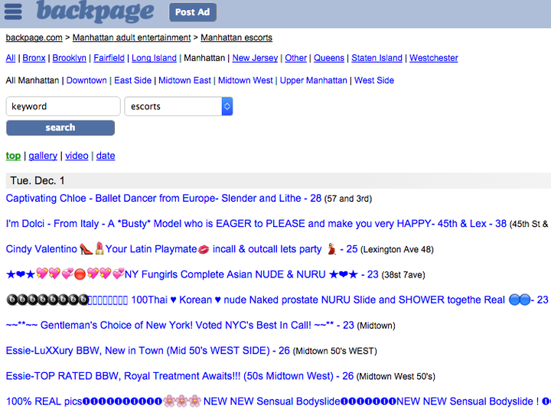
Task: Select the Brooklyn region link
Action: click(69, 58)
